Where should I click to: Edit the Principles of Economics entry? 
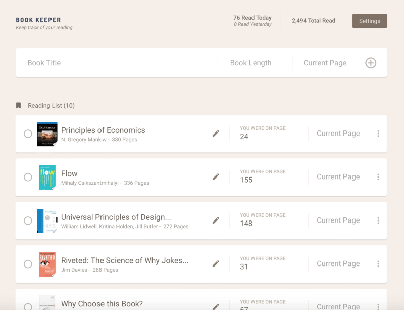pyautogui.click(x=216, y=134)
